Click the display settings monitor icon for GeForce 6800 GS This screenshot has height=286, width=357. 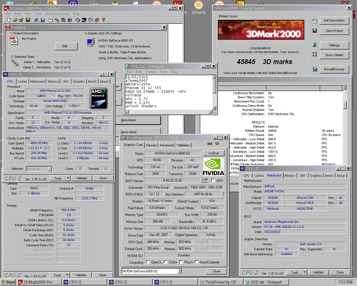coord(90,42)
